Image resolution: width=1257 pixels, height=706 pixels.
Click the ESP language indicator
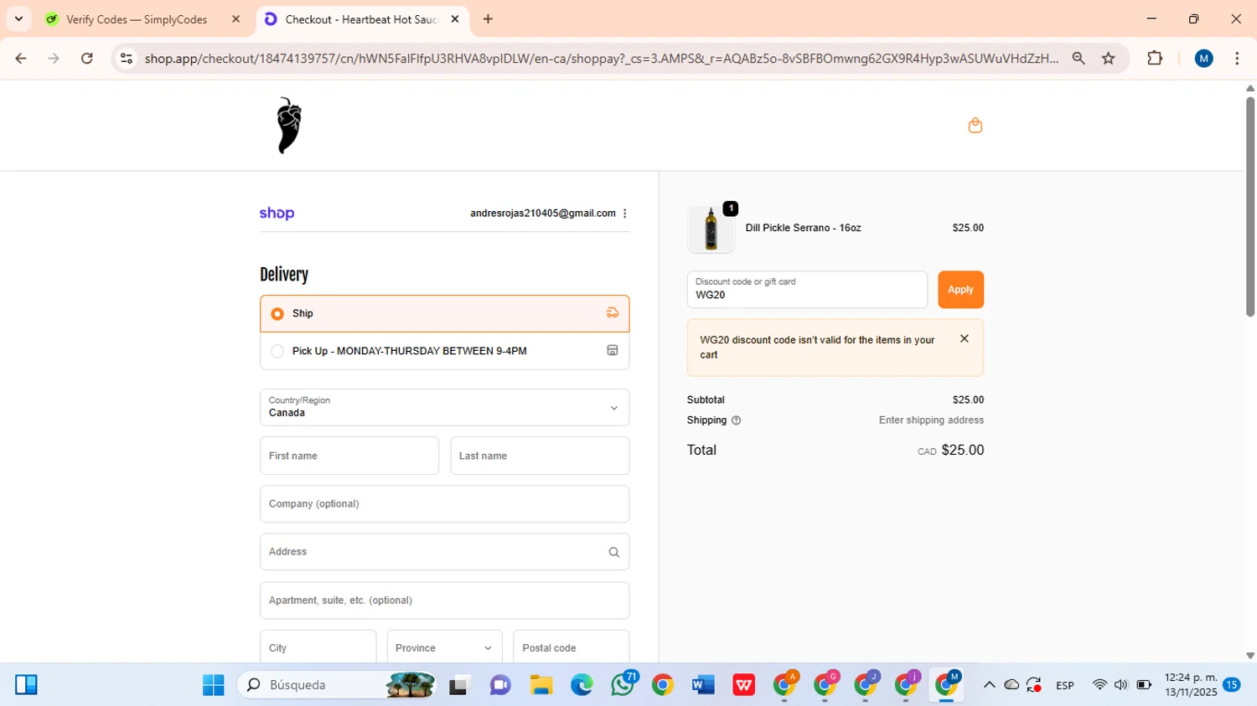point(1065,685)
